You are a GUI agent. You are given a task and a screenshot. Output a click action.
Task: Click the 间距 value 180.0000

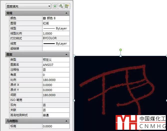coord(56,95)
